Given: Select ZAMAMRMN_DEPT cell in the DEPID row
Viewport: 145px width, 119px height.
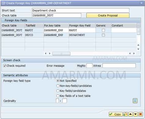Looking at the screenshot, I should click(x=13, y=35).
